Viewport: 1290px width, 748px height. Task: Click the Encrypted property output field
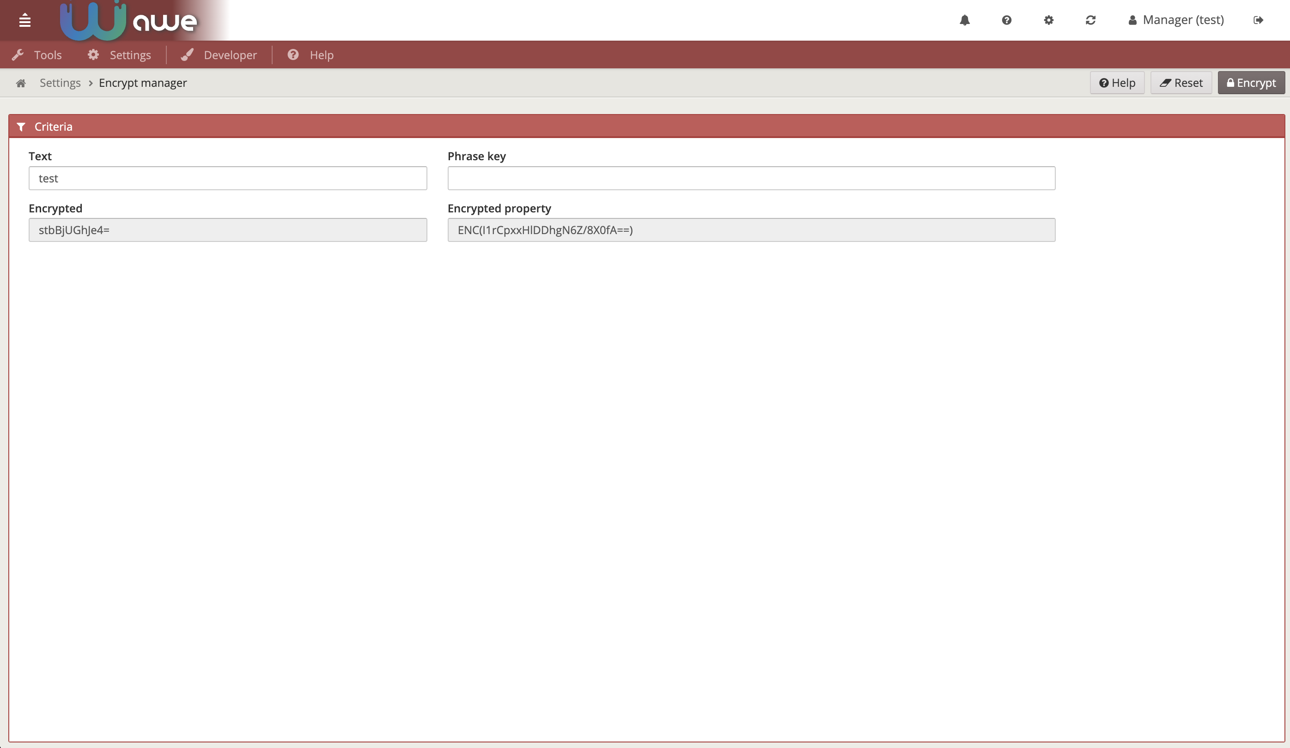click(751, 230)
